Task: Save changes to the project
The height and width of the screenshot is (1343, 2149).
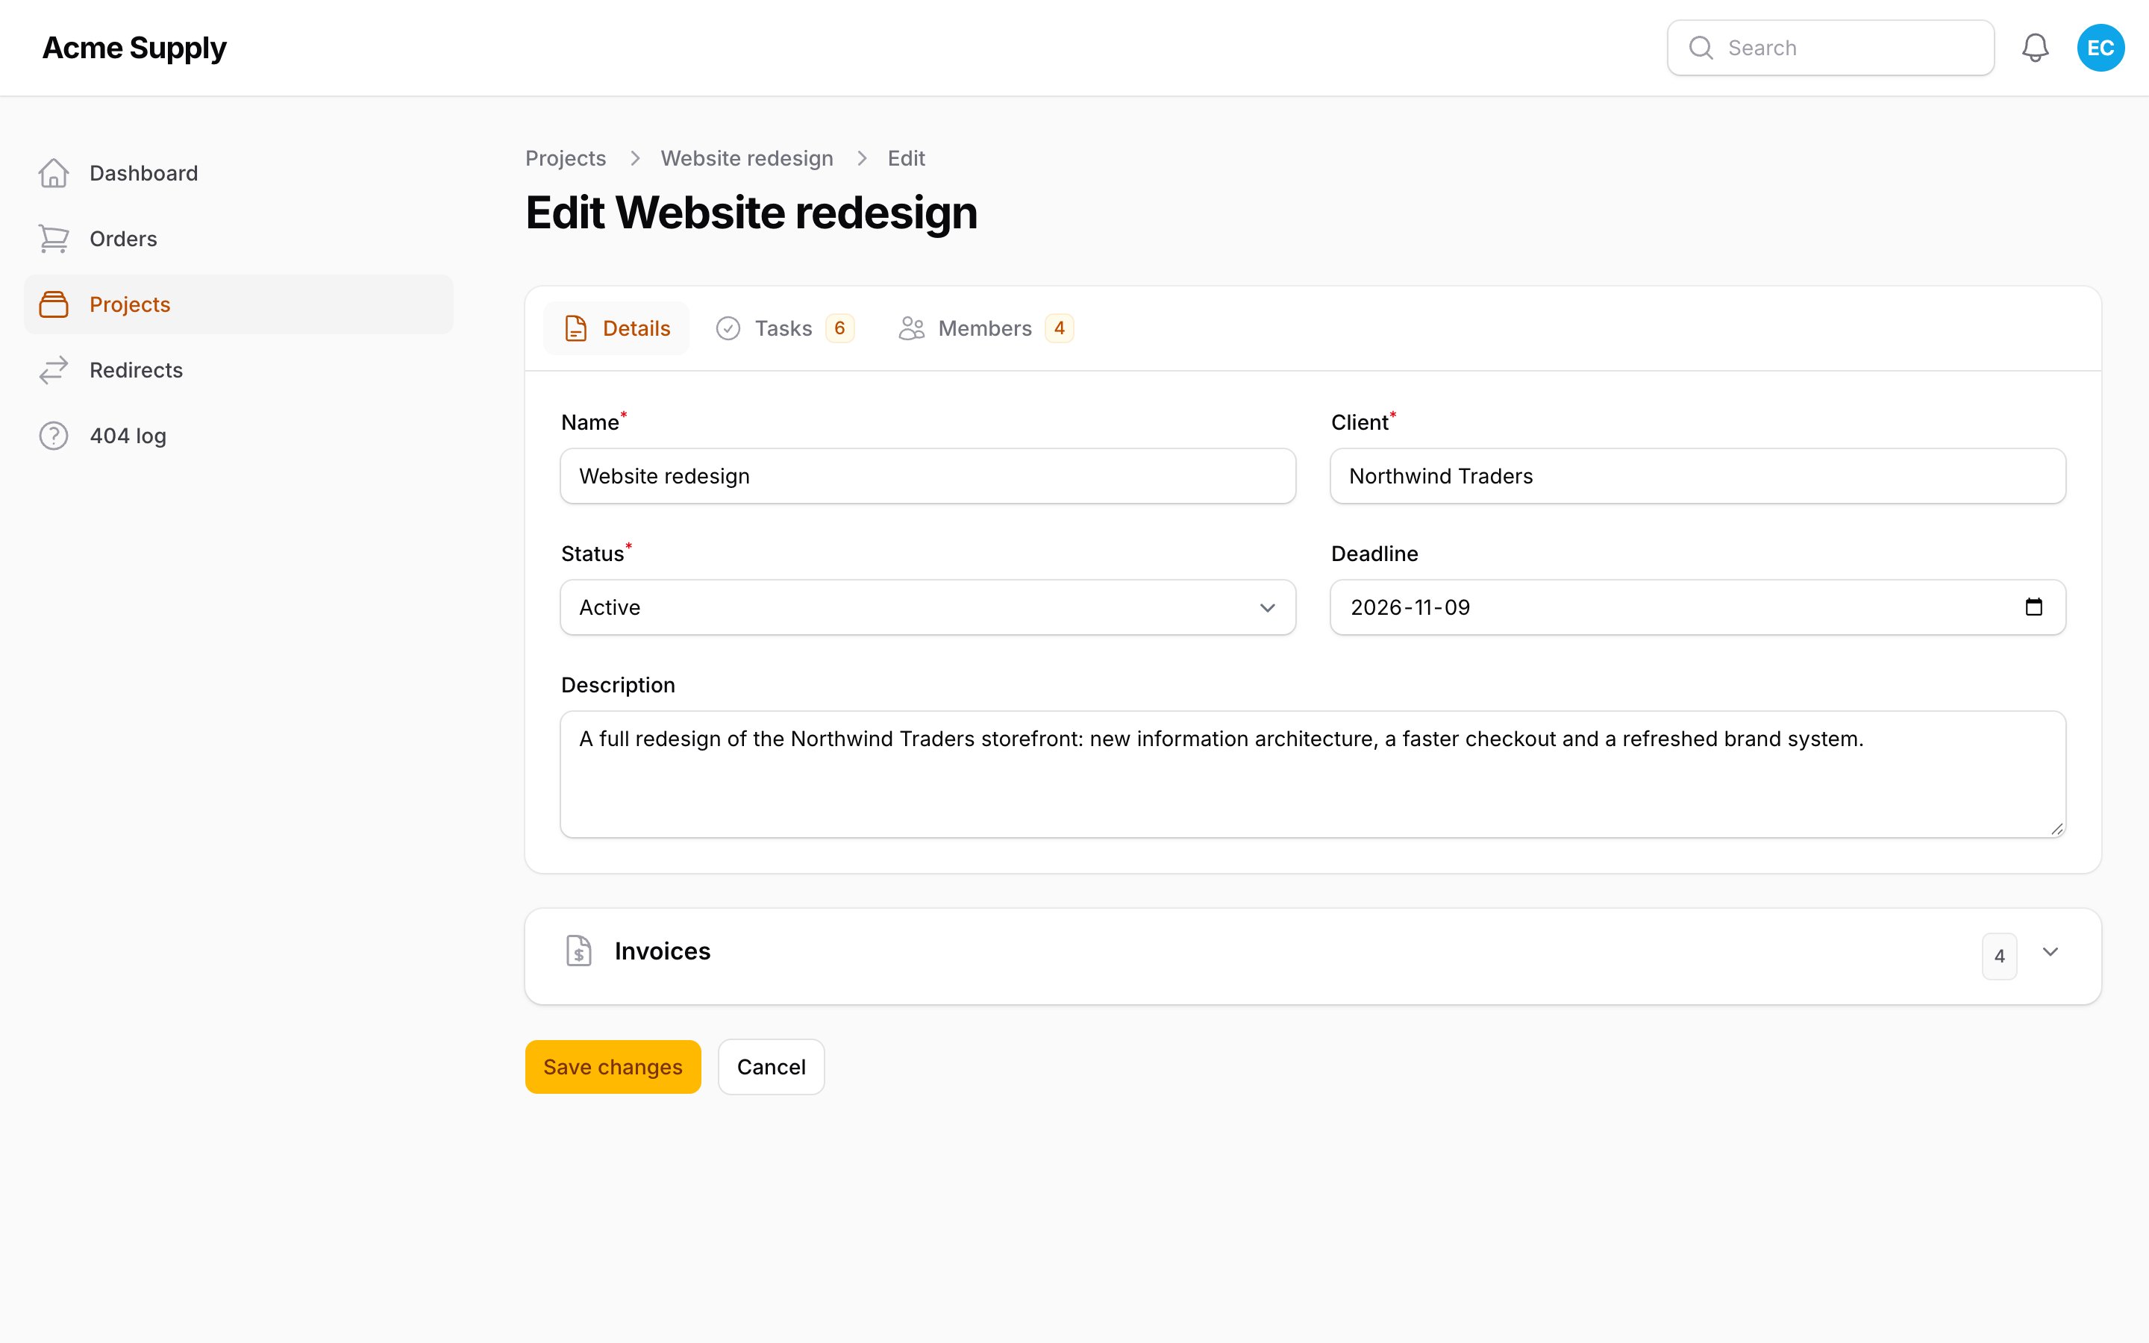Action: pyautogui.click(x=613, y=1067)
